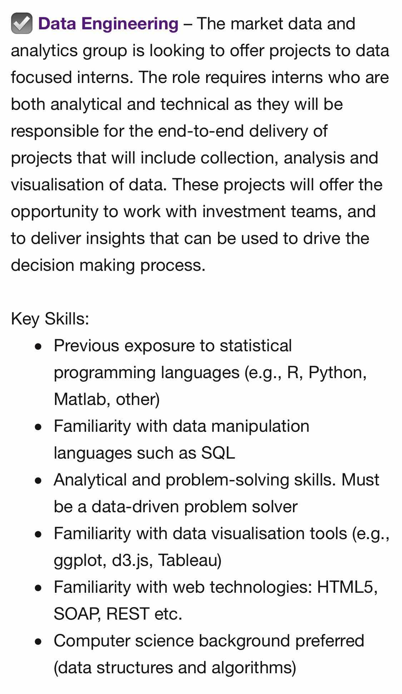This screenshot has height=694, width=402.
Task: Click the word Tableau
Action: pos(189,560)
